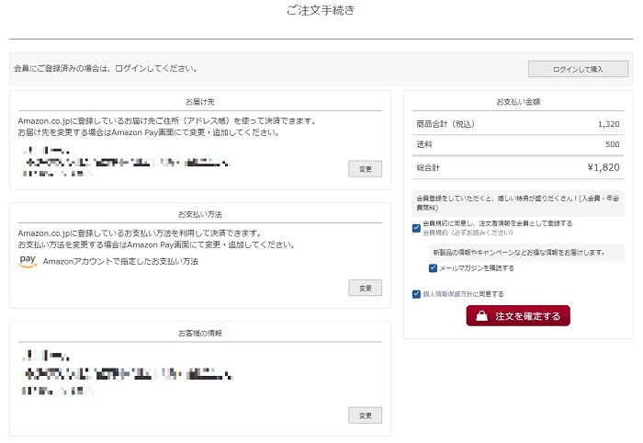Click 変更 in the お支払い方法 section
This screenshot has height=443, width=643.
(x=365, y=288)
